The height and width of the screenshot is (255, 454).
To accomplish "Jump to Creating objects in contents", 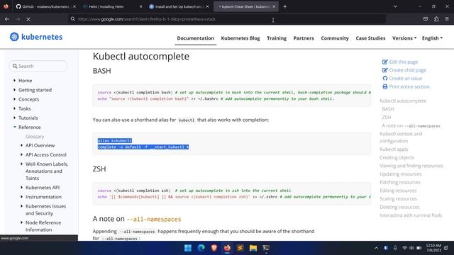I will (397, 157).
